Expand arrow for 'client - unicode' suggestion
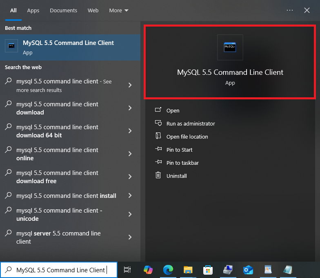The image size is (320, 278). 130,214
